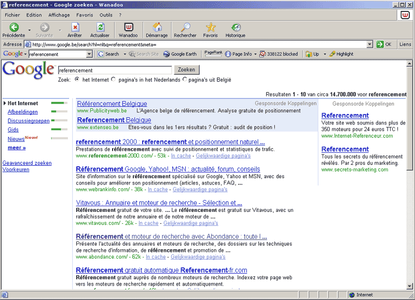Open the address bar dropdown arrow

click(x=370, y=45)
